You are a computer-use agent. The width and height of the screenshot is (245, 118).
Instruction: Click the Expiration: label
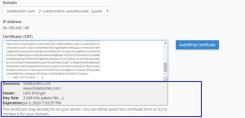[x=13, y=103]
